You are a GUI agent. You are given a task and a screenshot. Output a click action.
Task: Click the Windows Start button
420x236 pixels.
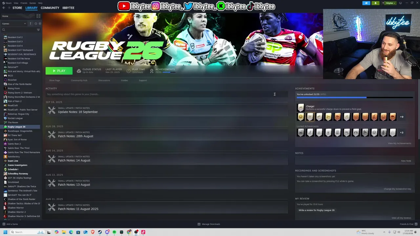(x=5, y=232)
